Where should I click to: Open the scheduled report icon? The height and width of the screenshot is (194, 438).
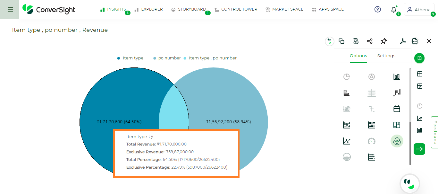(x=356, y=41)
